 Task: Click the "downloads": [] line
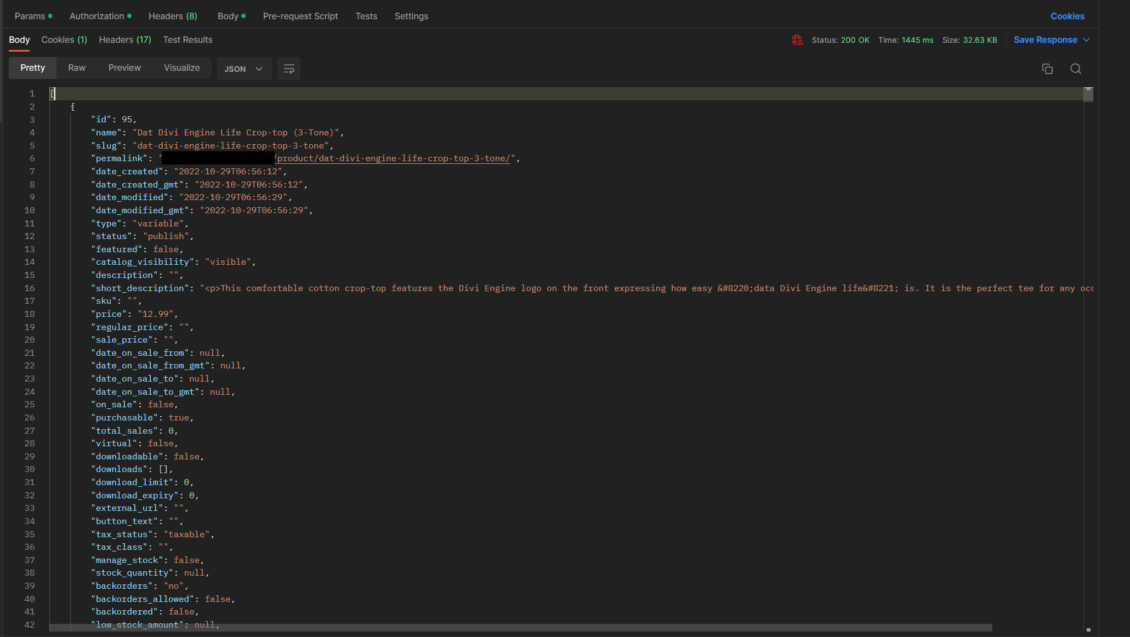(x=132, y=469)
